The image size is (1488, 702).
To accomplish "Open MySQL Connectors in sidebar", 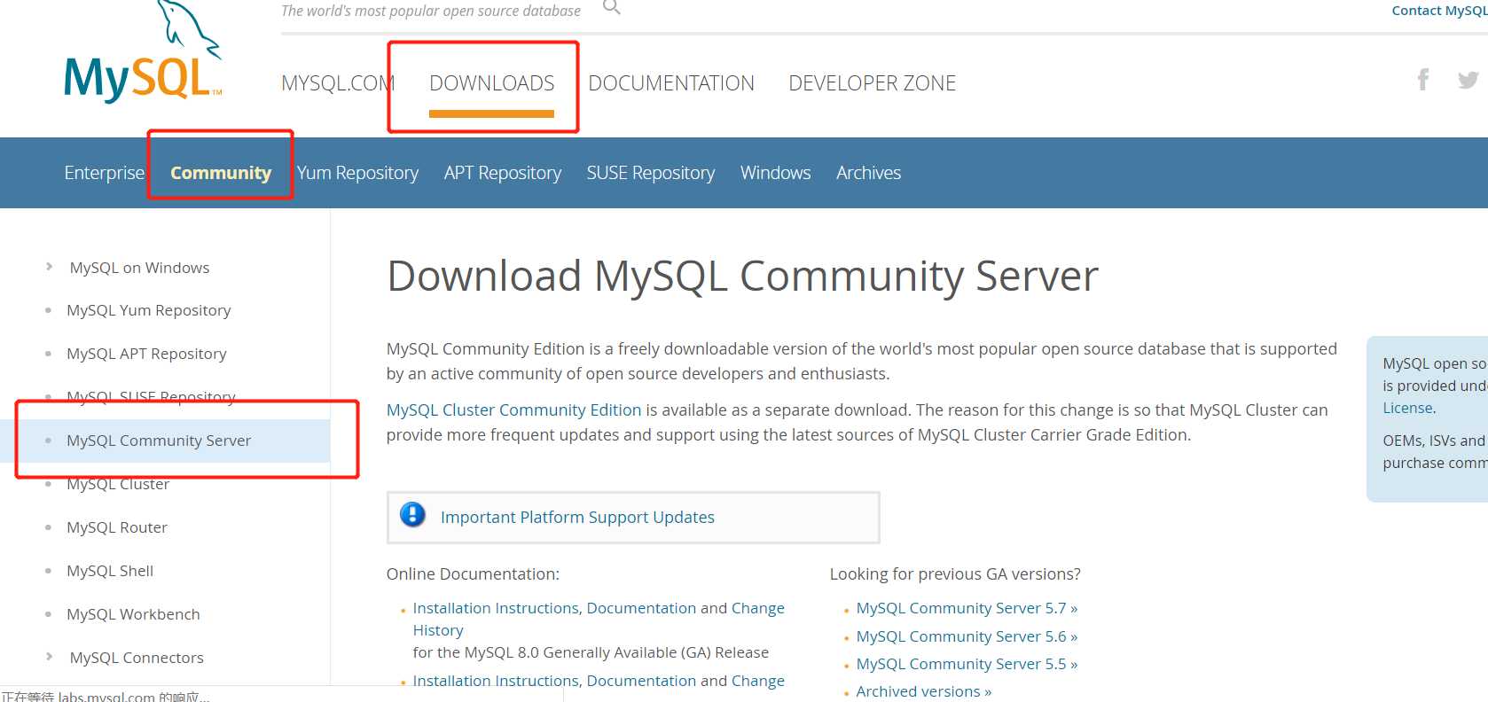I will 137,658.
